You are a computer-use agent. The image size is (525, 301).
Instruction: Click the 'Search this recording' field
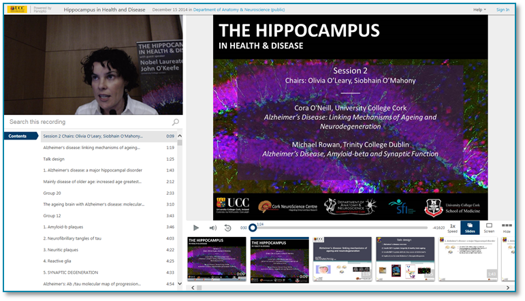89,122
